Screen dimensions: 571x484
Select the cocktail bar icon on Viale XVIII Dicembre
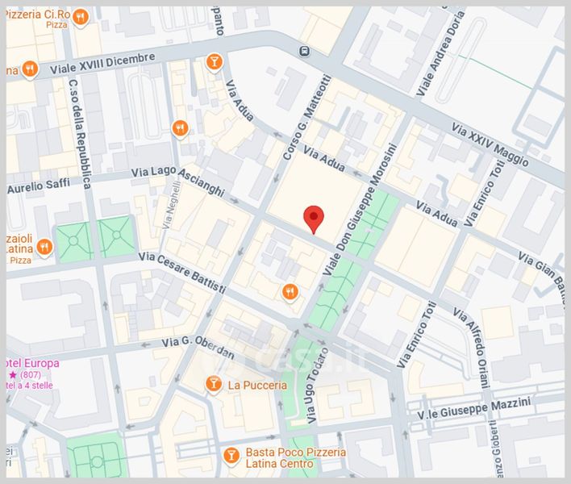pyautogui.click(x=214, y=61)
